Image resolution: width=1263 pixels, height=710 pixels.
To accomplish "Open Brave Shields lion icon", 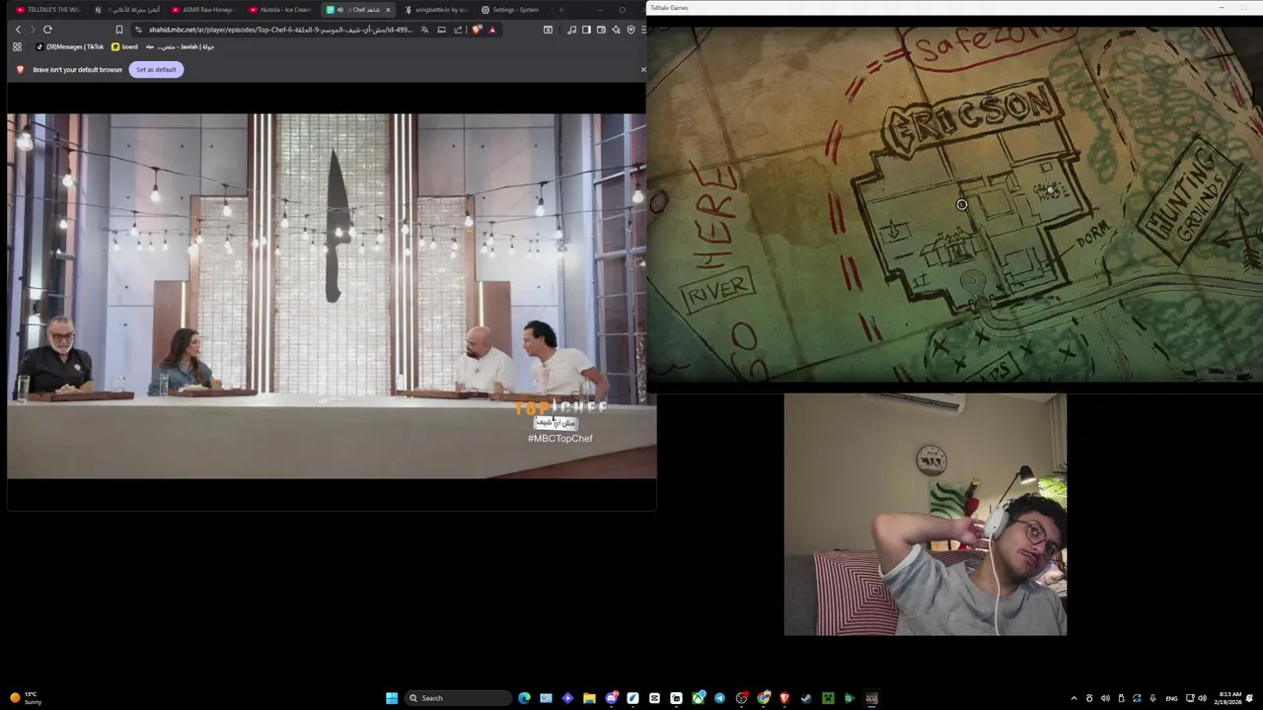I will [477, 30].
